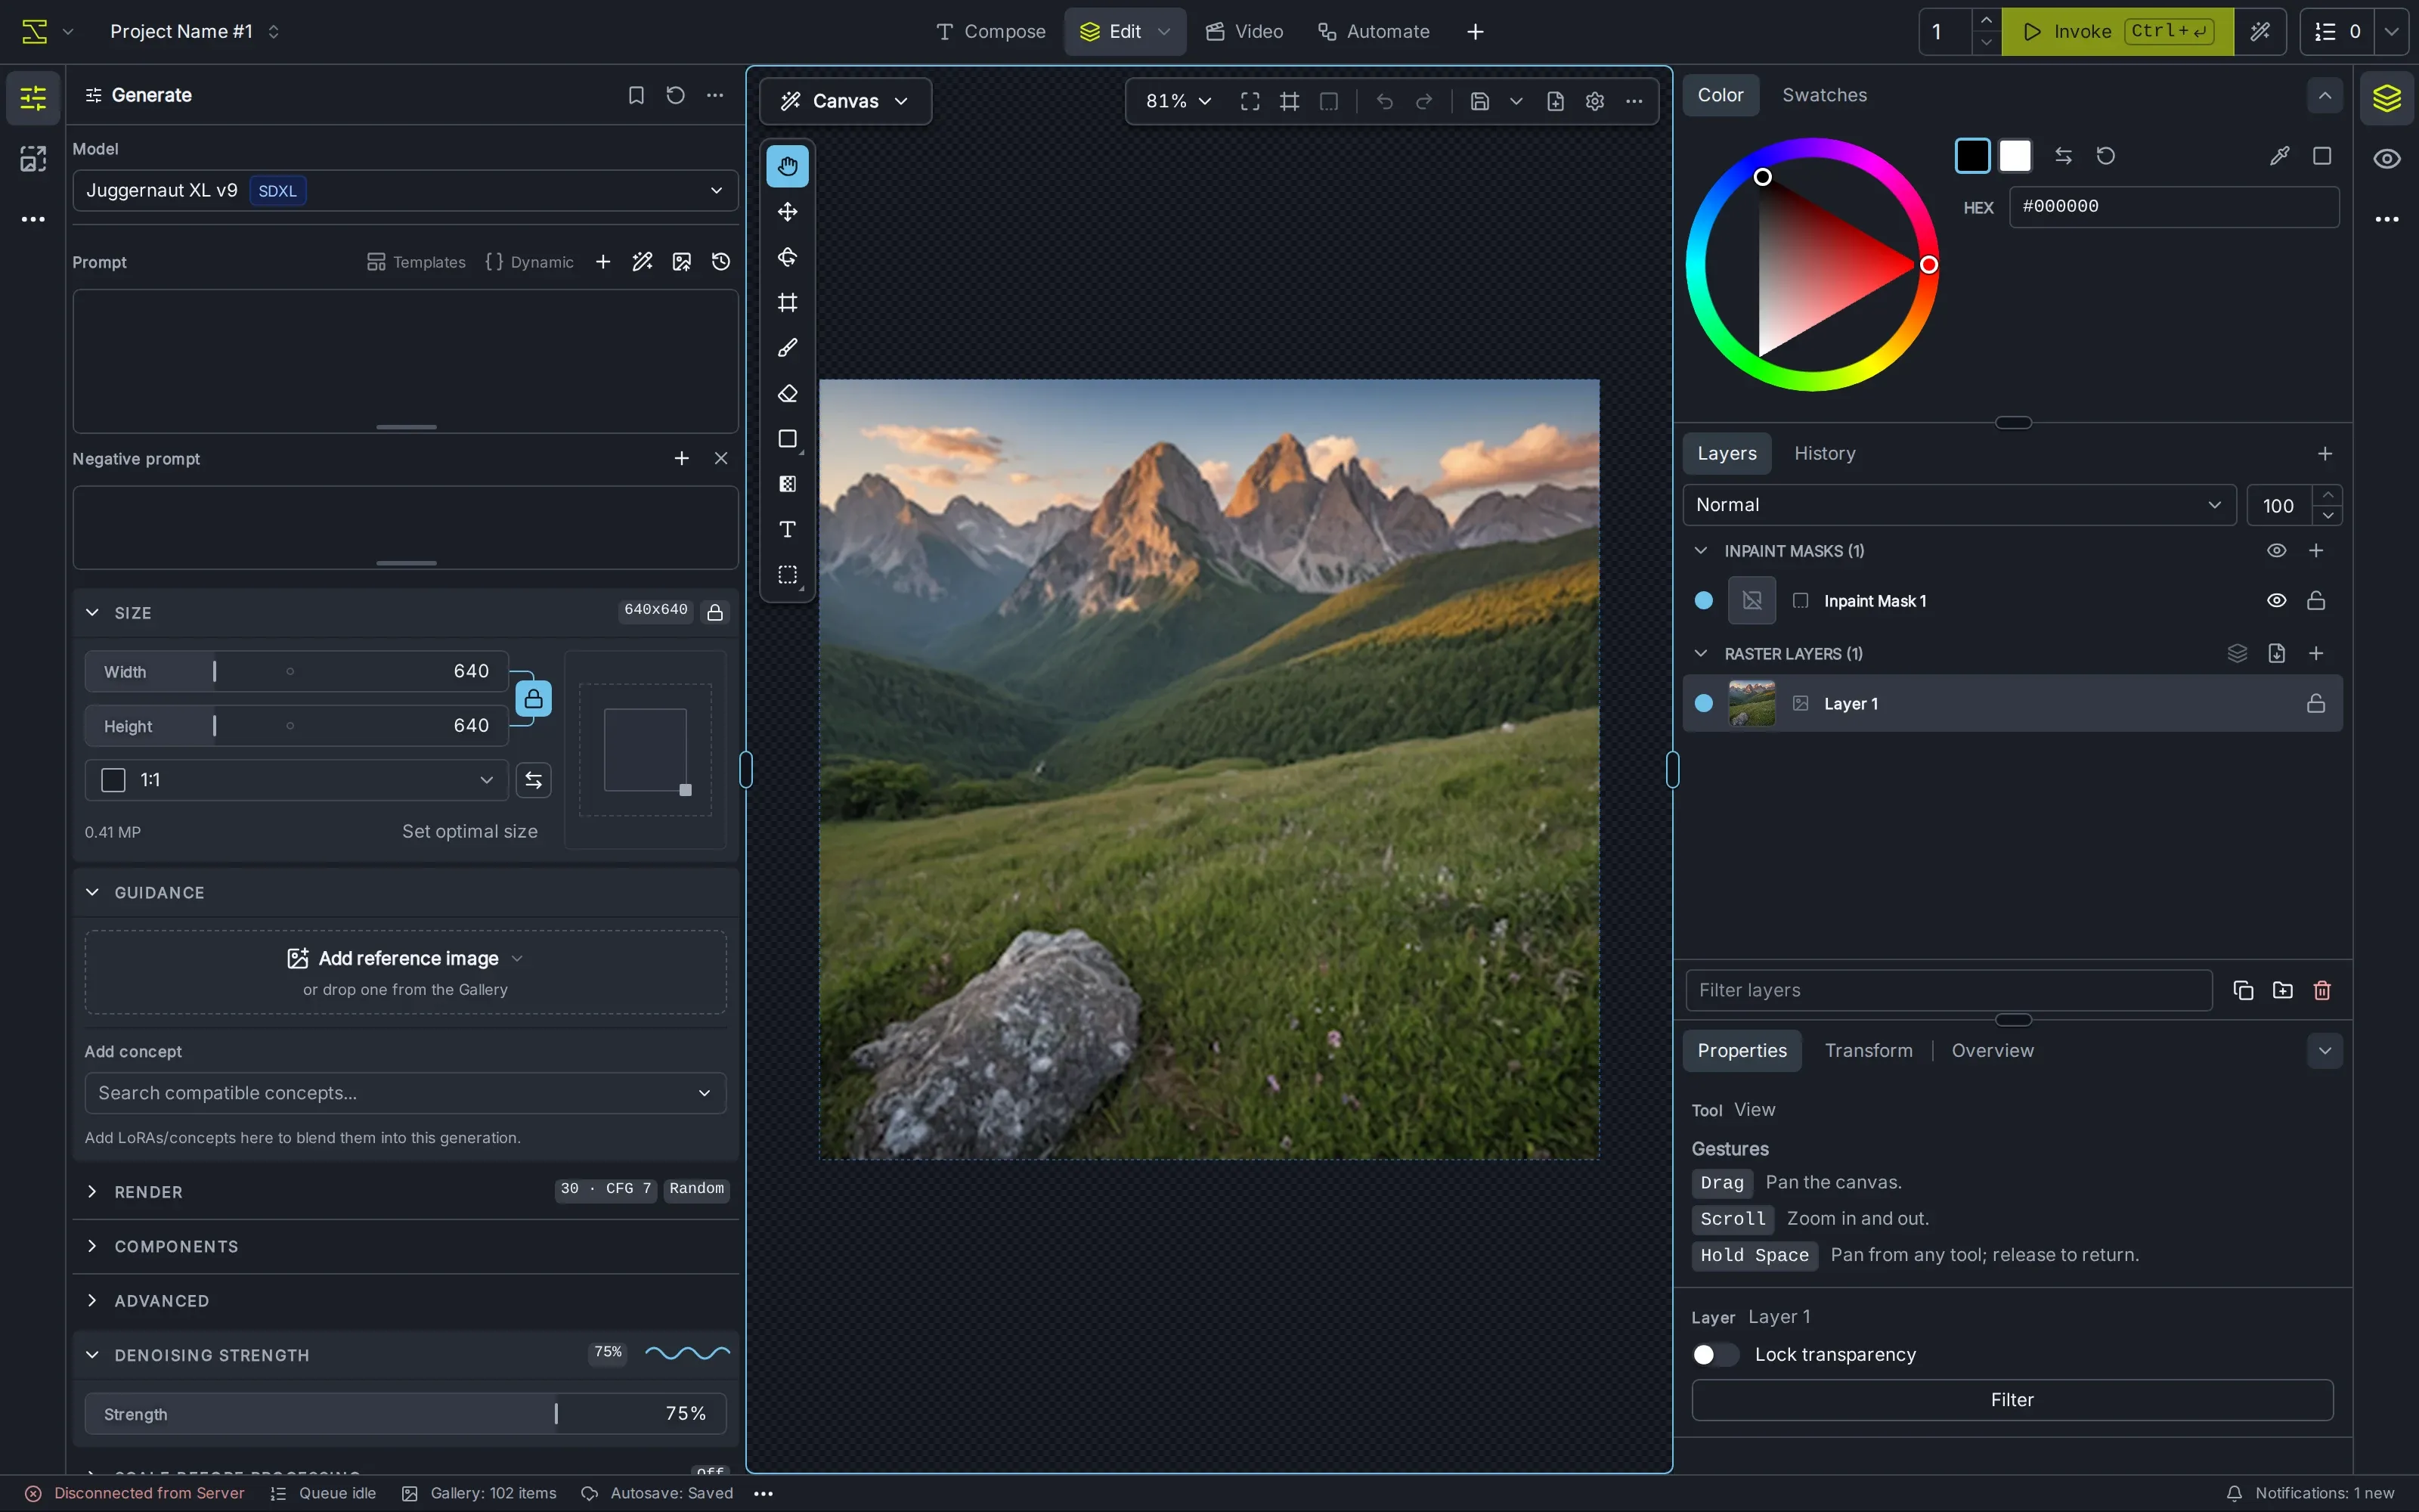Duplicate layer using copy icon
Viewport: 2419px width, 1512px height.
pos(2243,990)
